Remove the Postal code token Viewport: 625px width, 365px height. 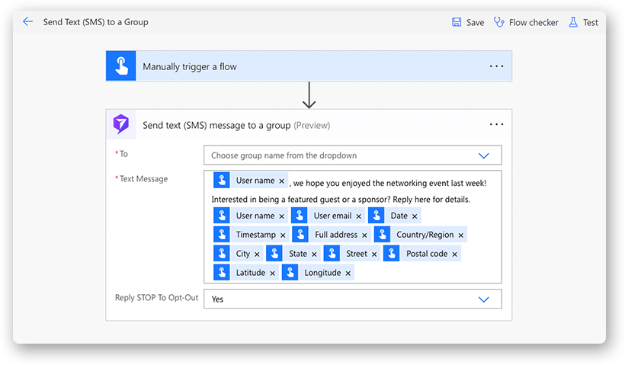(x=454, y=255)
